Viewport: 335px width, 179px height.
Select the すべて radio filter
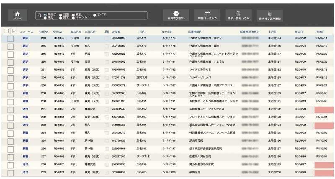pyautogui.click(x=95, y=15)
